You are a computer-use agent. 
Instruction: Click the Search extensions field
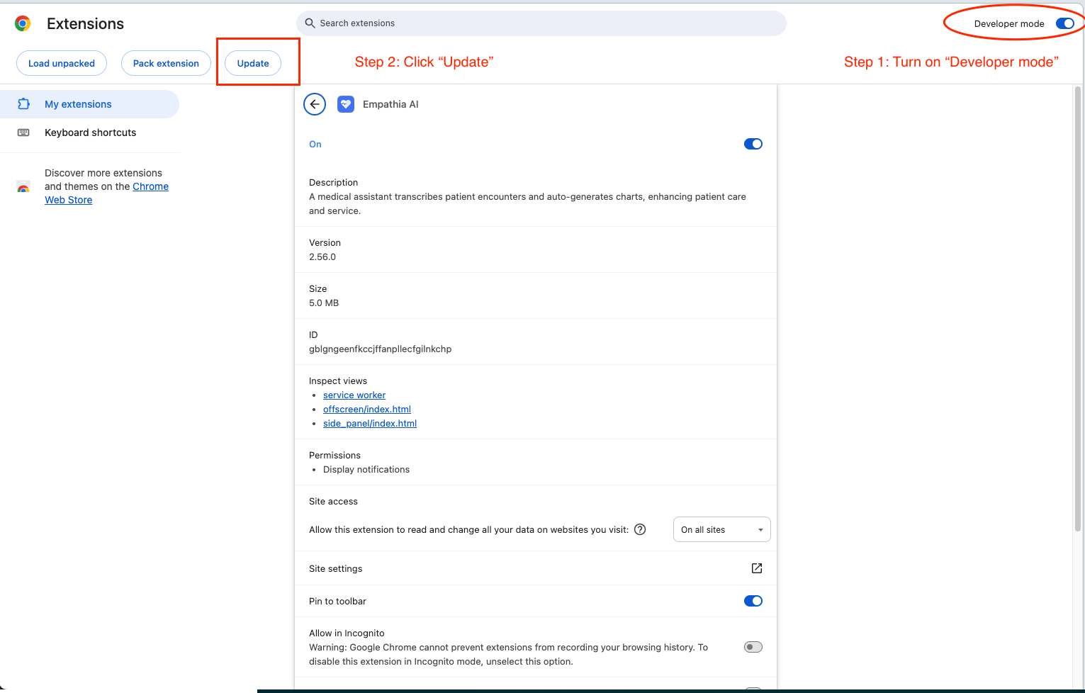[541, 23]
